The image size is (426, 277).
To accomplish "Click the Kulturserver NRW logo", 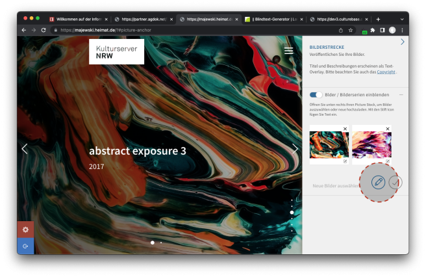I will pyautogui.click(x=116, y=52).
